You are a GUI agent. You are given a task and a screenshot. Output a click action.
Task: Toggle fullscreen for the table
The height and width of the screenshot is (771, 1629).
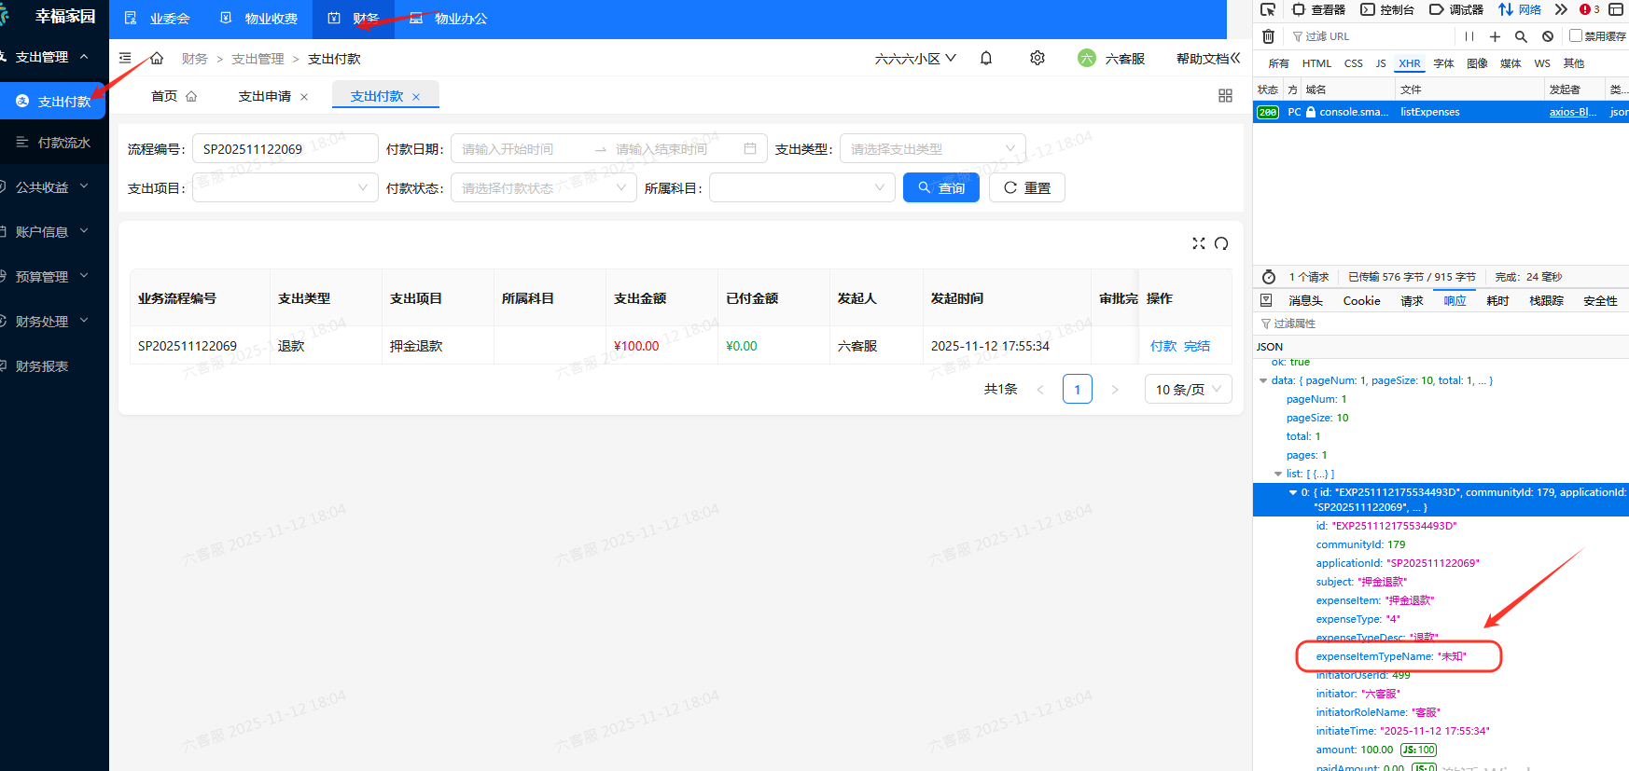pyautogui.click(x=1199, y=243)
